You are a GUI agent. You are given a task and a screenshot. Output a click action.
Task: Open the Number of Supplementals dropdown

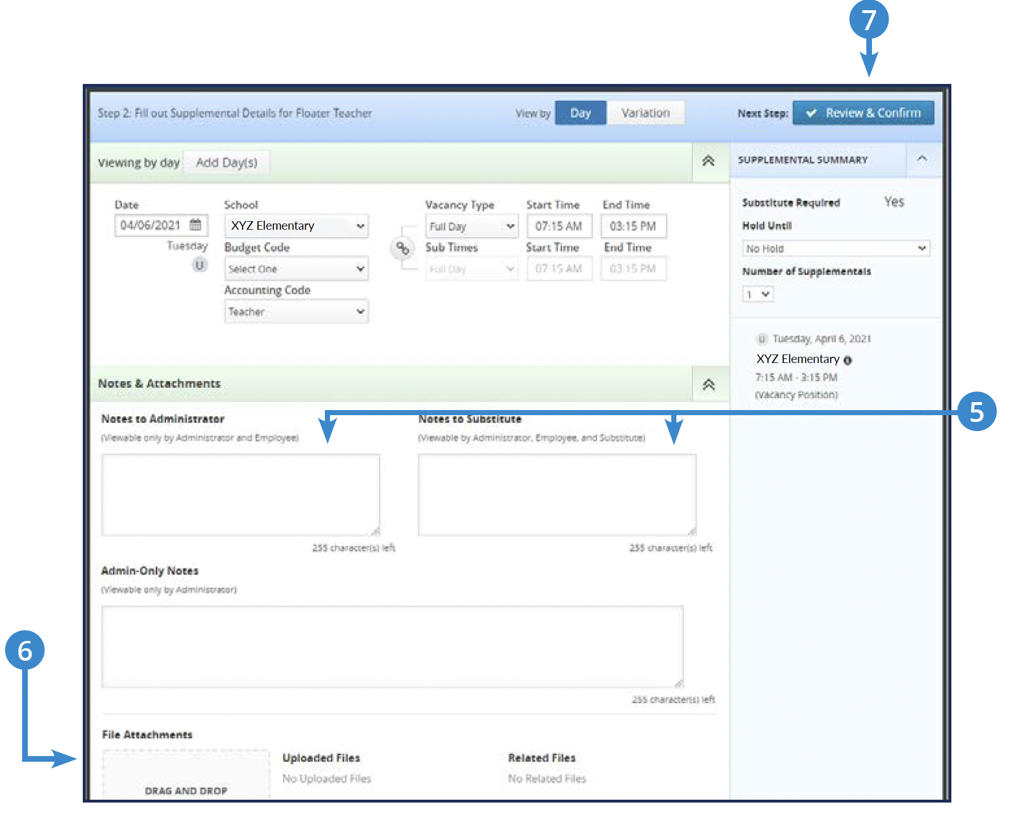point(758,294)
